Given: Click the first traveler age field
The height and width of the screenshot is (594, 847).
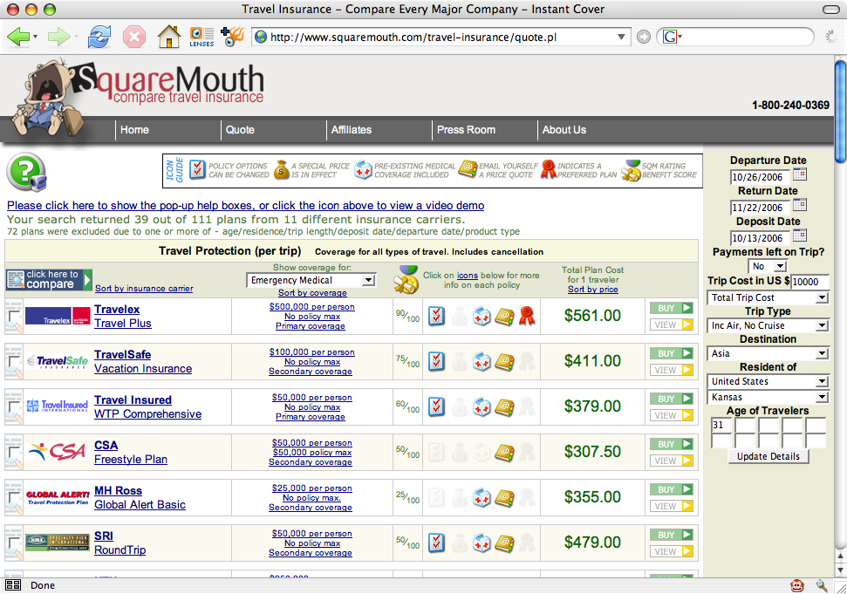Looking at the screenshot, I should 721,425.
